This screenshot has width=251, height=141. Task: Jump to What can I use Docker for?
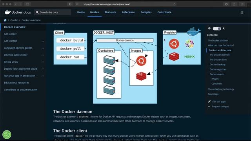(x=221, y=45)
